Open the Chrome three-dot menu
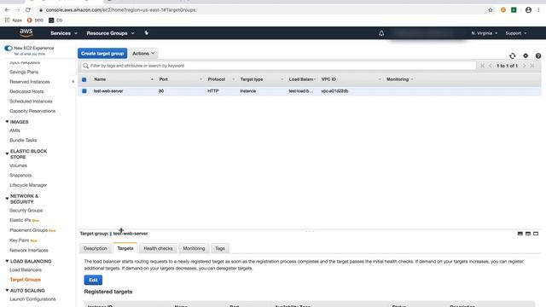This screenshot has height=307, width=546. pos(538,9)
